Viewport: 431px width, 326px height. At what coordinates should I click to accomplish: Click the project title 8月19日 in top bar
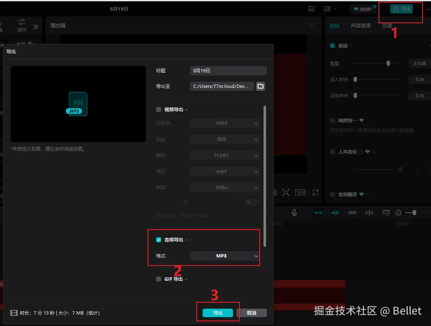119,9
